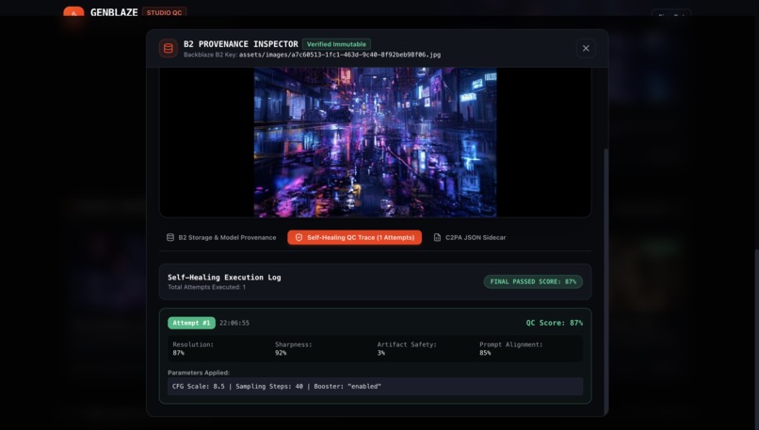Switch to C2PA JSON Sidecar tab
This screenshot has width=759, height=430.
[x=470, y=237]
